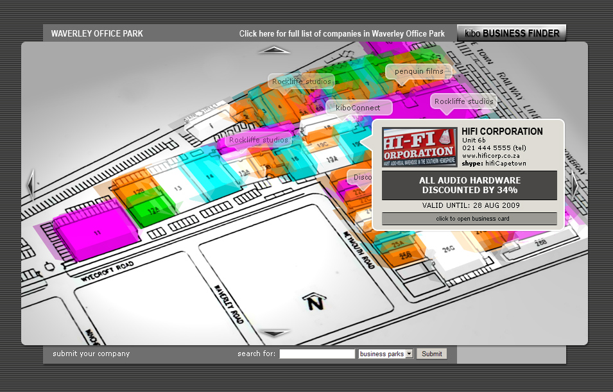Screen dimensions: 613x392
Task: Focus the search for text field
Action: click(x=317, y=354)
